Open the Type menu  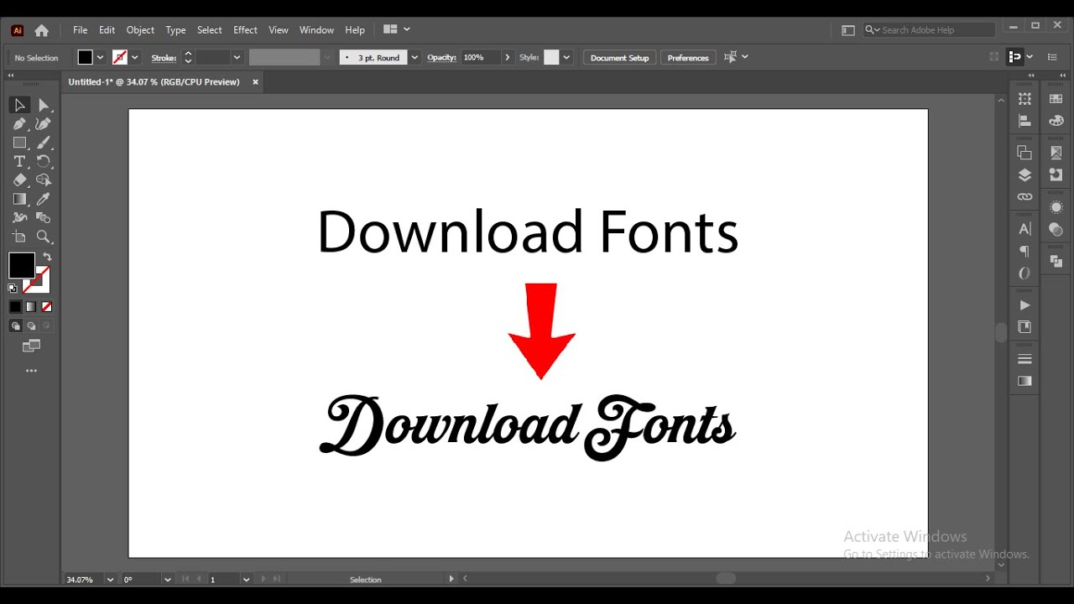coord(175,30)
